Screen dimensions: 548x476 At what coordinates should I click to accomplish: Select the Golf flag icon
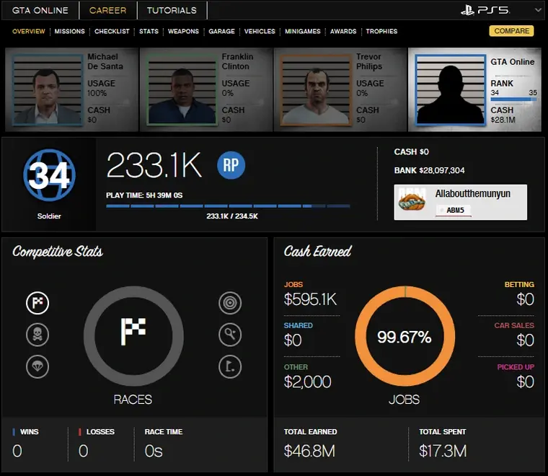pos(230,366)
